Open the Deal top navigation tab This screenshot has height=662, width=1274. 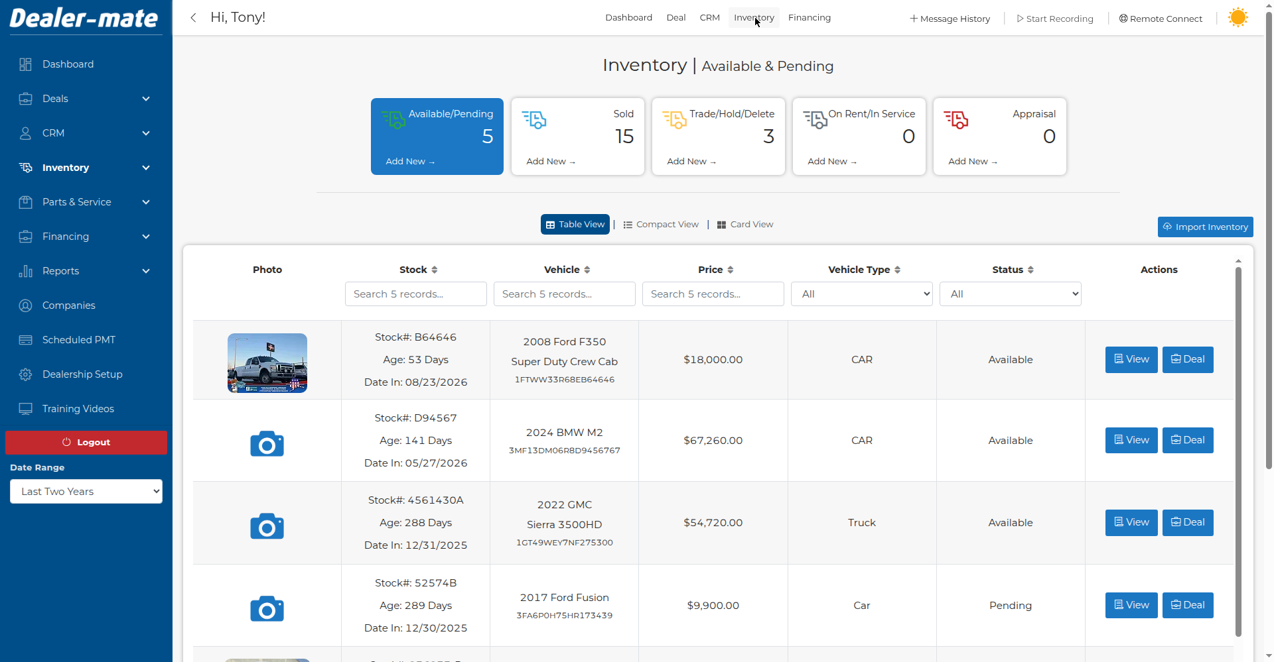(x=676, y=18)
